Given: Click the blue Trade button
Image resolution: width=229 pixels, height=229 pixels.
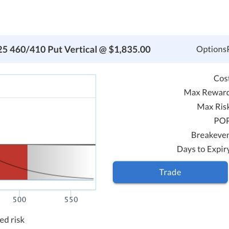Looking at the screenshot, I should point(170,172).
